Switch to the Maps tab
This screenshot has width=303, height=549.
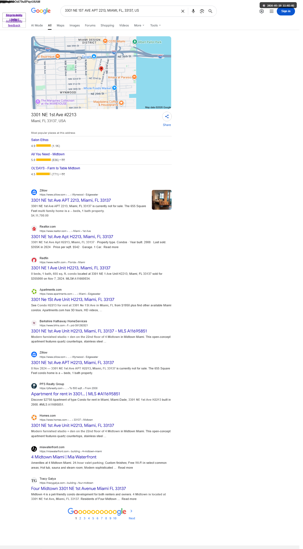point(60,25)
